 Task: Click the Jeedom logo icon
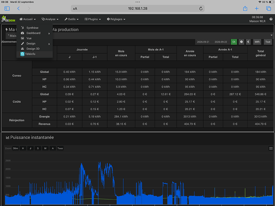pos(8,19)
